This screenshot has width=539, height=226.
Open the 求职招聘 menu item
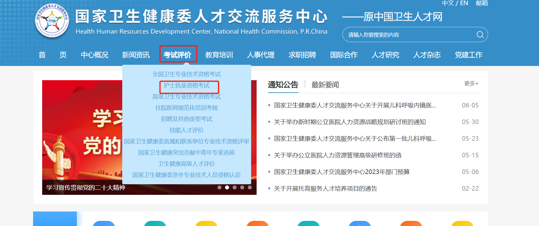click(x=302, y=55)
